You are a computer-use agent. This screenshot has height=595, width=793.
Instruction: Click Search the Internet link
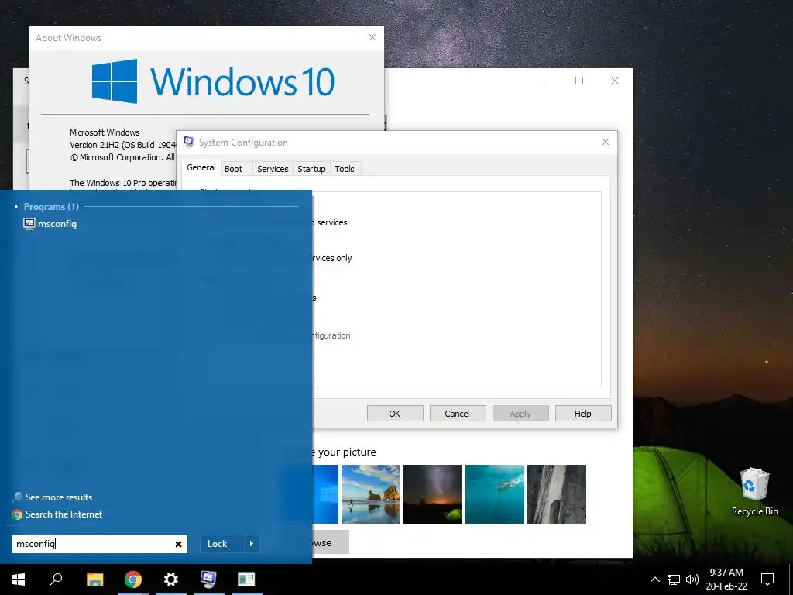tap(64, 514)
